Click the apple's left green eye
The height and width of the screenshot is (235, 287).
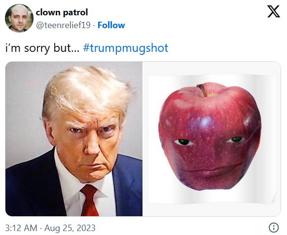click(x=183, y=142)
